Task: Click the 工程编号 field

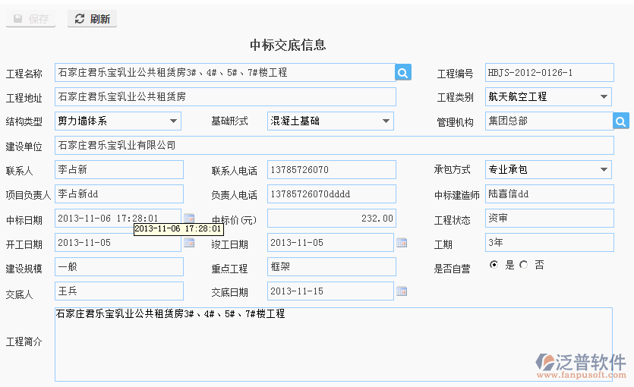Action: coord(548,73)
